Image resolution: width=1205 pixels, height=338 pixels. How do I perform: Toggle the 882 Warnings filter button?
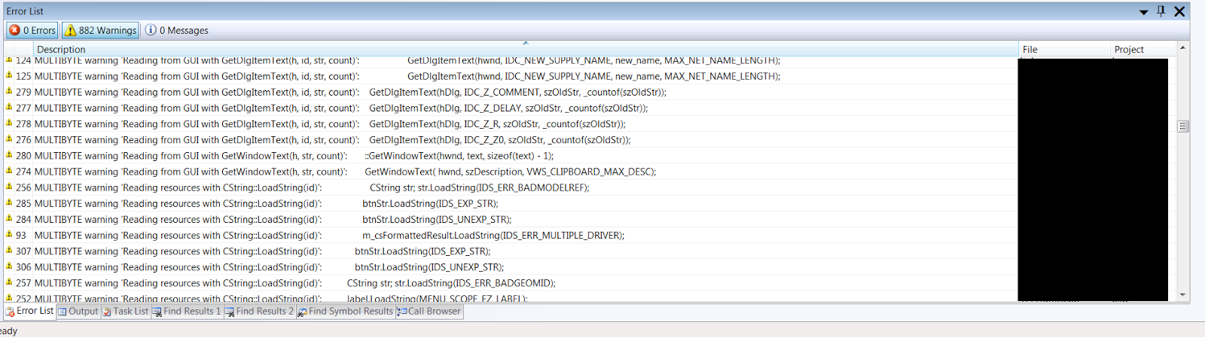click(x=100, y=30)
